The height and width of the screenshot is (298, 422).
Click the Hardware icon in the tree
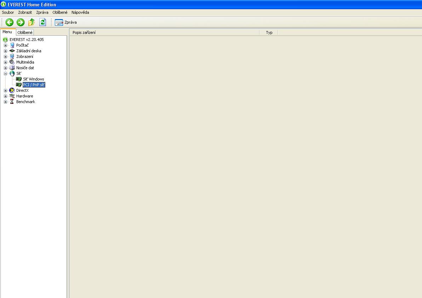[x=12, y=96]
